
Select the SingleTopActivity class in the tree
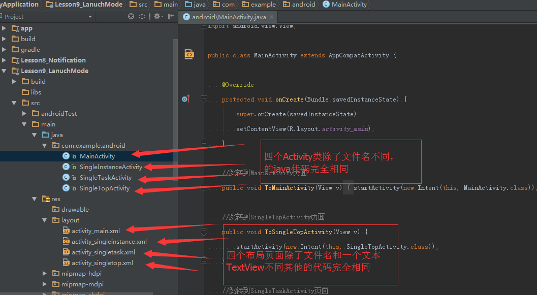(x=104, y=188)
